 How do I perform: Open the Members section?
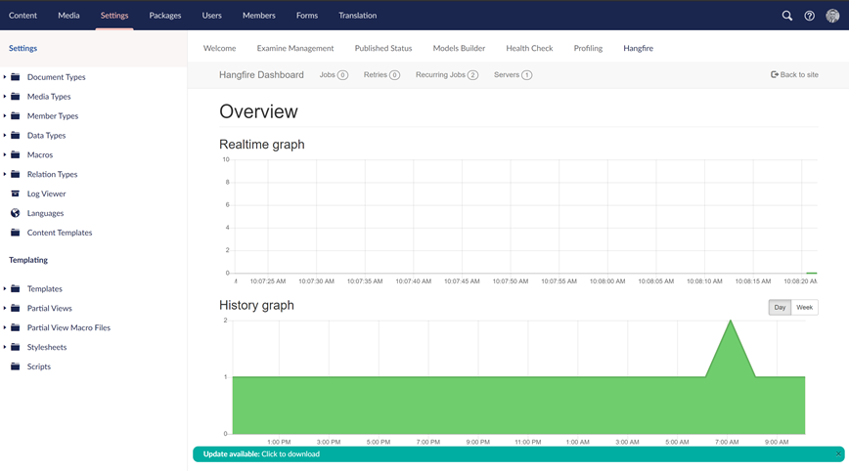(259, 15)
